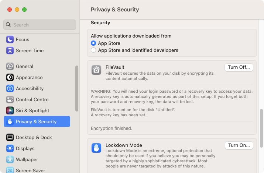Open General settings gear icon
This screenshot has width=264, height=173.
[x=10, y=67]
